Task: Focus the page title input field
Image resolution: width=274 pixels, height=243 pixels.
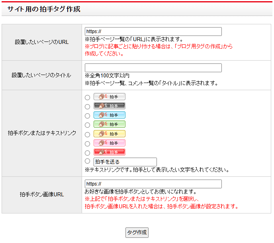Action: [x=153, y=68]
